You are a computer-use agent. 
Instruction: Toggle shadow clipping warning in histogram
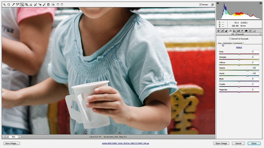[x=218, y=3]
